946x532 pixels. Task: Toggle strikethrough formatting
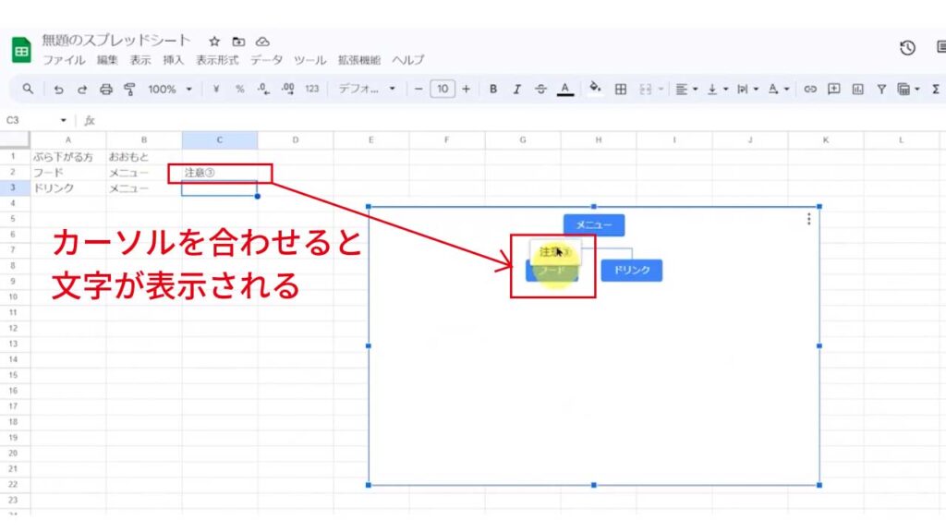[540, 90]
